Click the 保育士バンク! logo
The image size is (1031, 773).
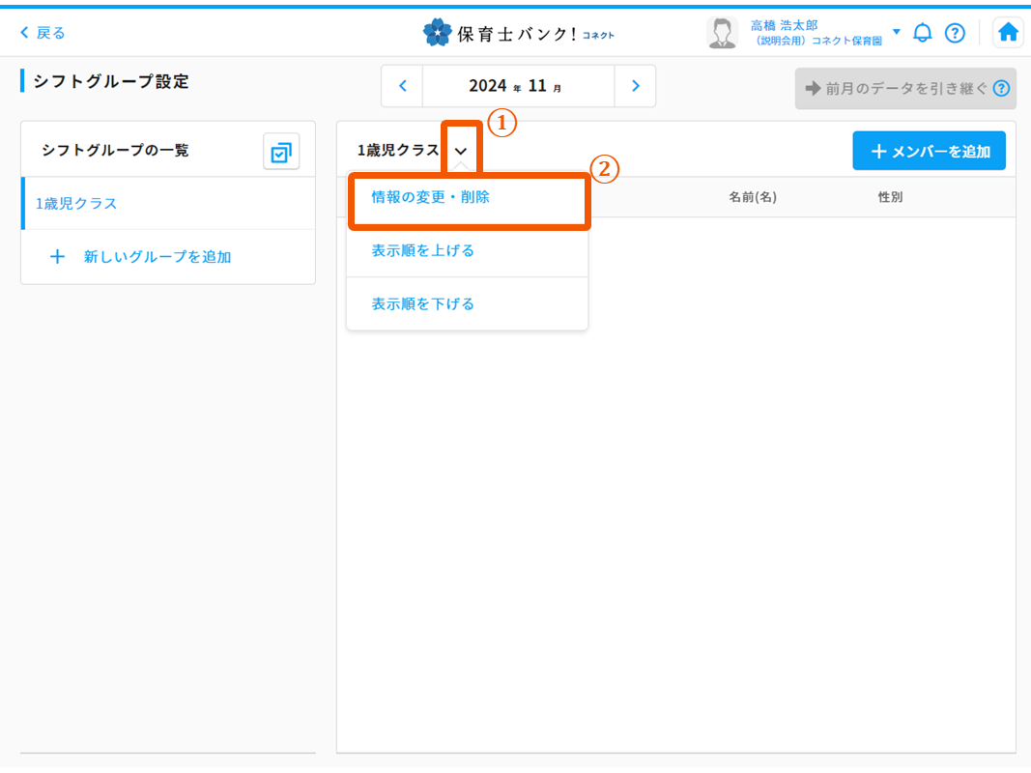[518, 33]
